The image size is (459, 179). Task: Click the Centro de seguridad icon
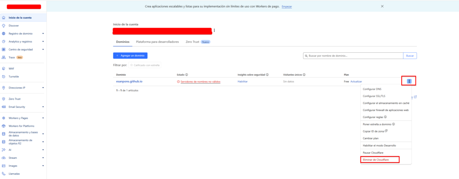4,49
